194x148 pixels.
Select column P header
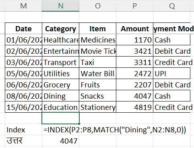[134, 6]
